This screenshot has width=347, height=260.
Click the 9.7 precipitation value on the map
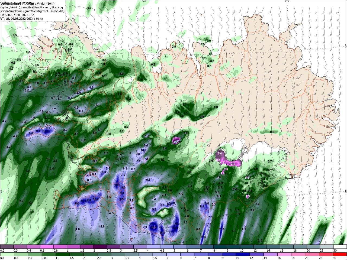coord(38,131)
